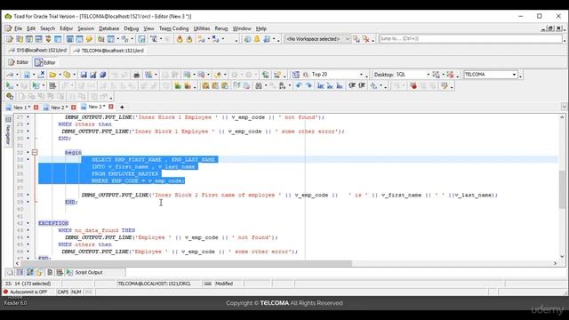The image size is (569, 320).
Task: Click the scroll right arrow of horizontal scrollbar
Action: pyautogui.click(x=555, y=263)
